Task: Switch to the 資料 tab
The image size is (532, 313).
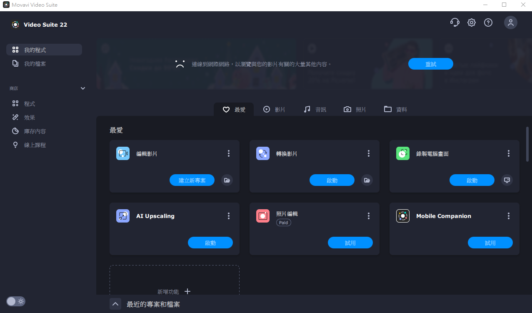Action: [395, 110]
